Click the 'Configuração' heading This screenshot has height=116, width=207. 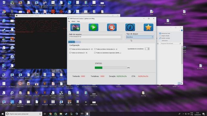coord(74,45)
